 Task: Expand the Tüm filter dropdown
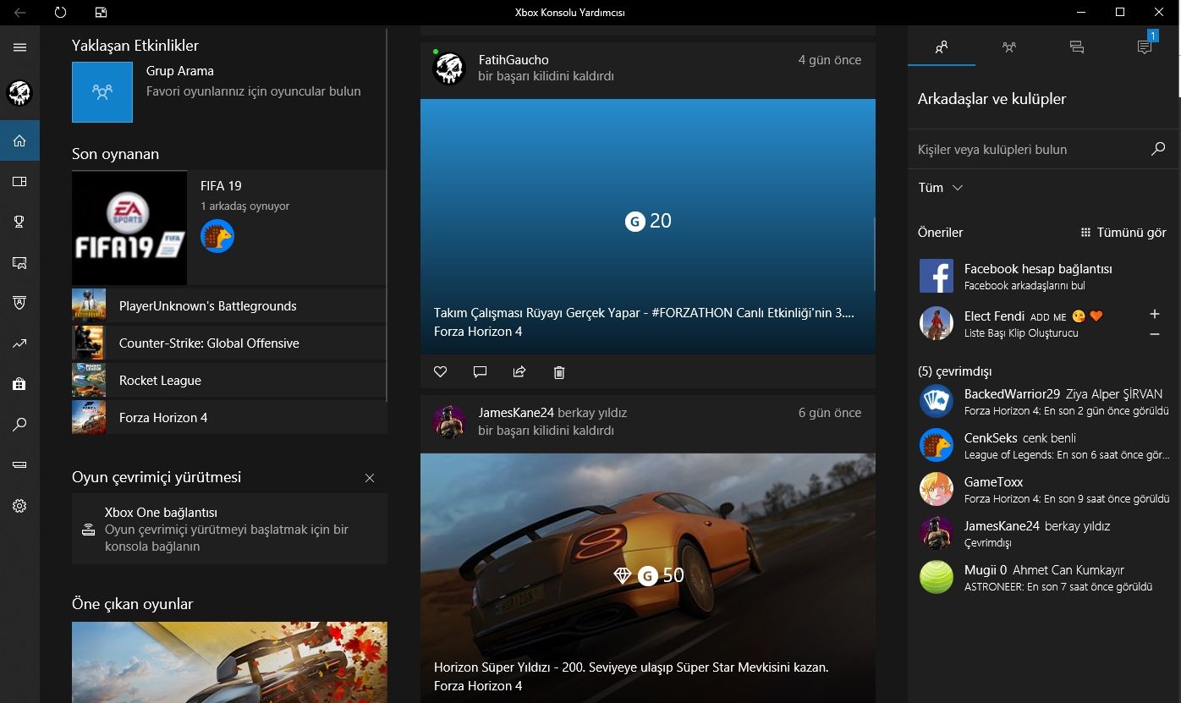click(x=941, y=188)
